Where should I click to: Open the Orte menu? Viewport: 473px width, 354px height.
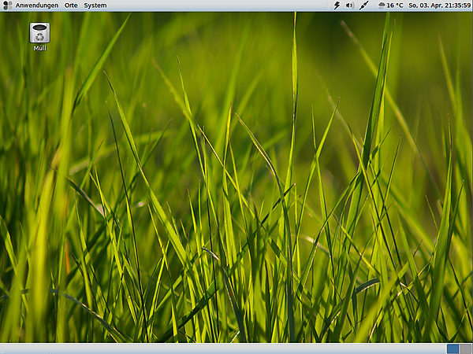pos(71,6)
